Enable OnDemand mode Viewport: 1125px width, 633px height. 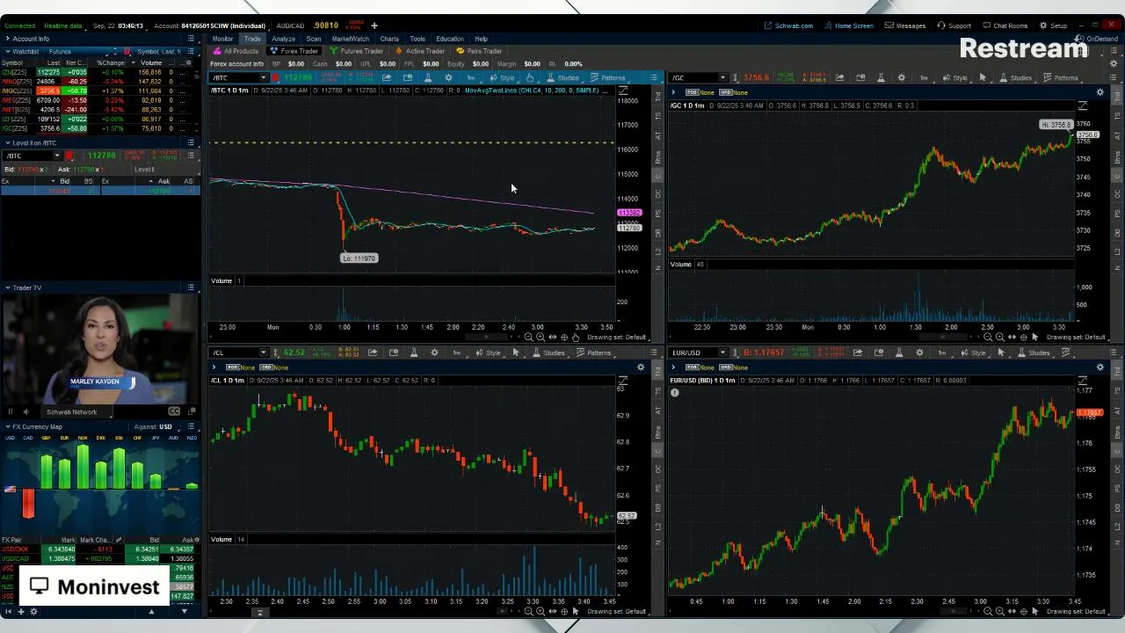tap(1098, 39)
